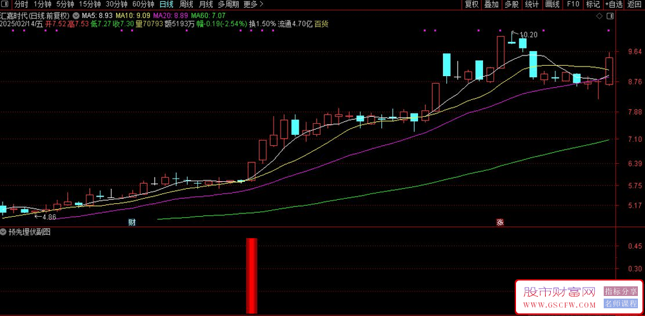This screenshot has width=645, height=316.
Task: Click the 10.20 high price label
Action: click(x=529, y=35)
